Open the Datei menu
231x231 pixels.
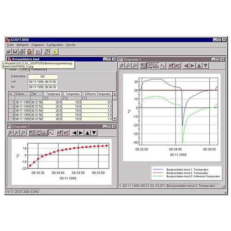(10, 45)
